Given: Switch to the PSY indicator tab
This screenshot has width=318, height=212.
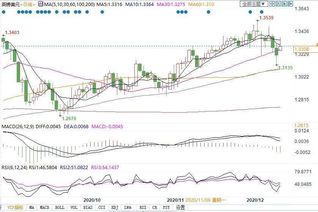Looking at the screenshot, I should tap(166, 207).
